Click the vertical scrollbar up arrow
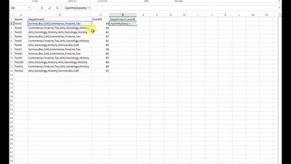291x164 pixels. pyautogui.click(x=280, y=15)
